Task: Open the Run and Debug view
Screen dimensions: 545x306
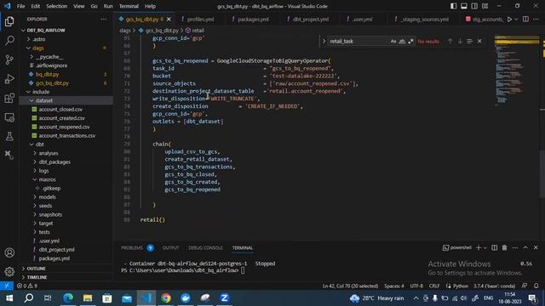Action: 9,79
